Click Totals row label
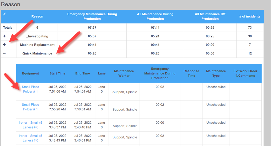Screen dimensions: 271x146 coord(8,28)
